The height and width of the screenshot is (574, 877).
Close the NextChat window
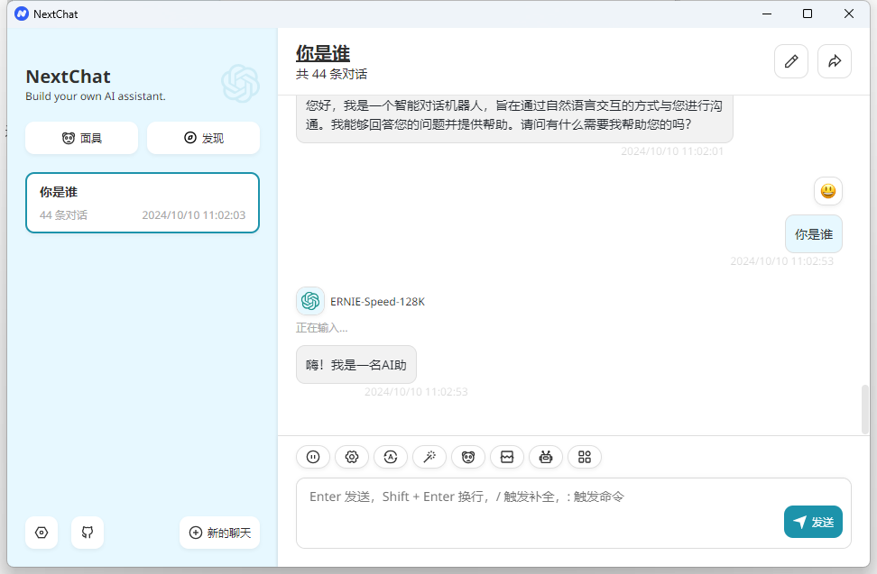pyautogui.click(x=848, y=14)
